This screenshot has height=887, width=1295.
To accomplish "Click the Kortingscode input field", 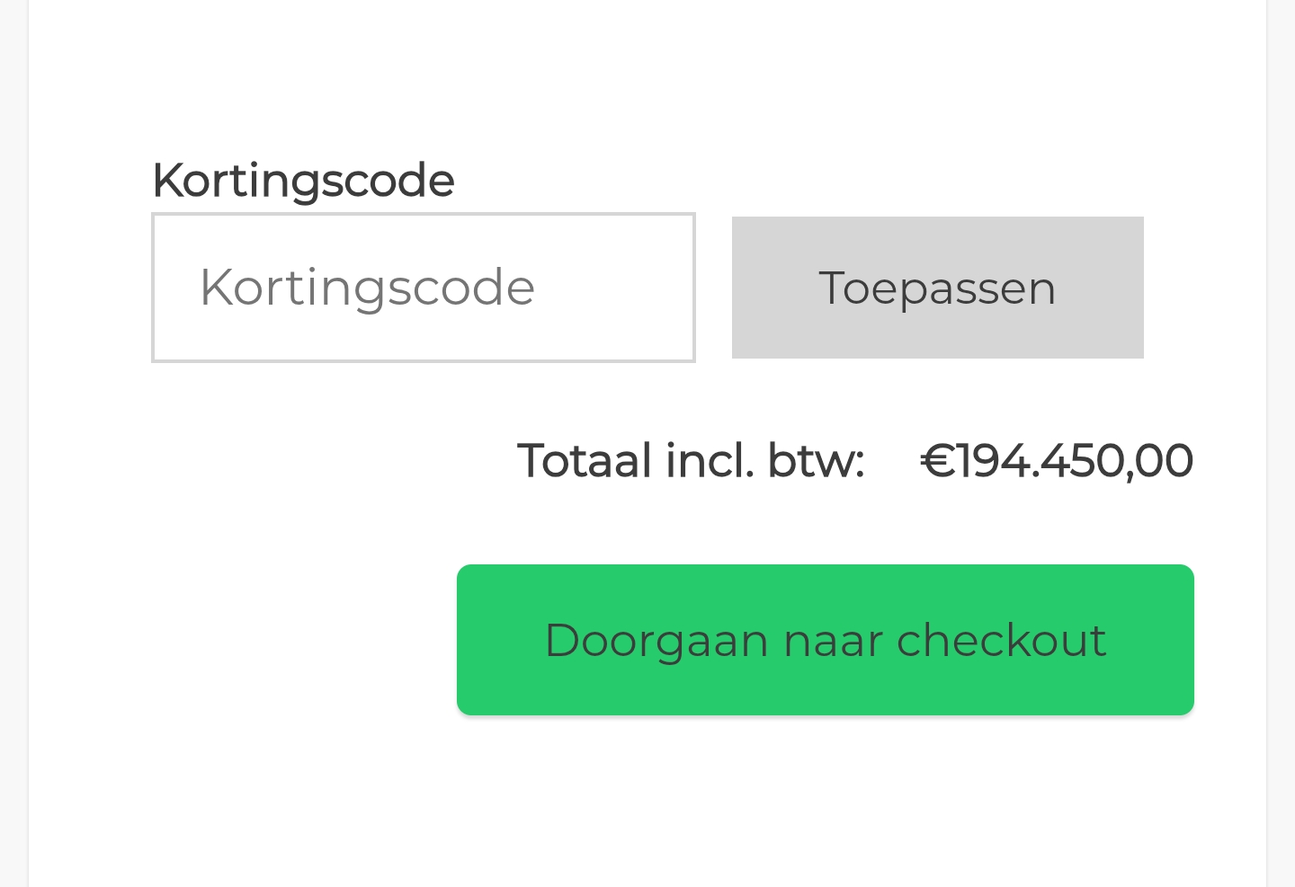I will click(423, 288).
